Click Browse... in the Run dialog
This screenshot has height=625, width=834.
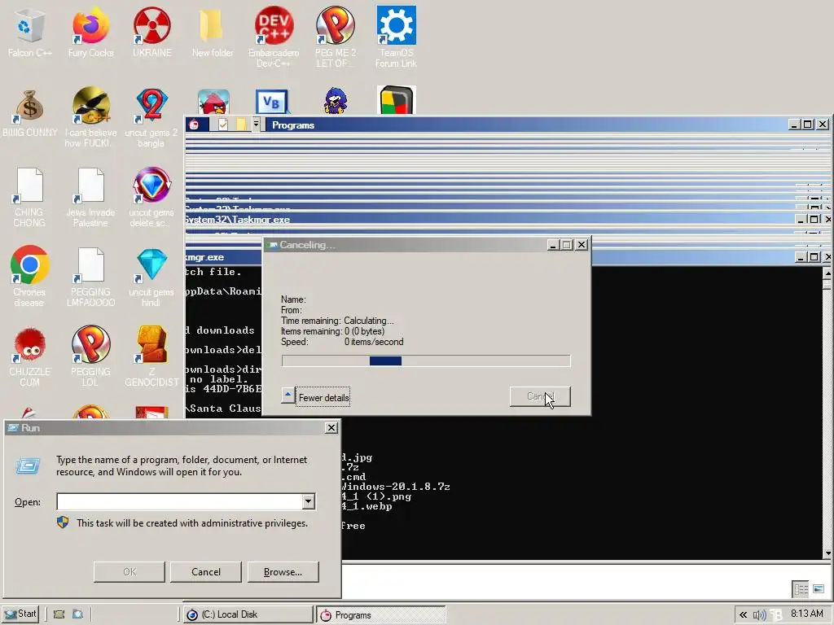coord(283,572)
